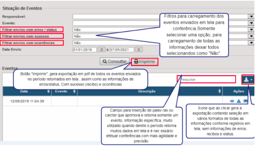Viewport: 256px width, 147px height.
Task: Click the second D date button
Action: [x=139, y=49]
